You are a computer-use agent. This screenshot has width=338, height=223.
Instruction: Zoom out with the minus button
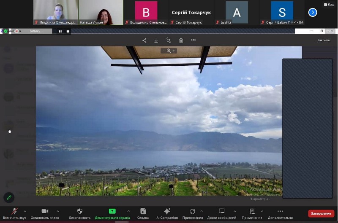click(164, 51)
